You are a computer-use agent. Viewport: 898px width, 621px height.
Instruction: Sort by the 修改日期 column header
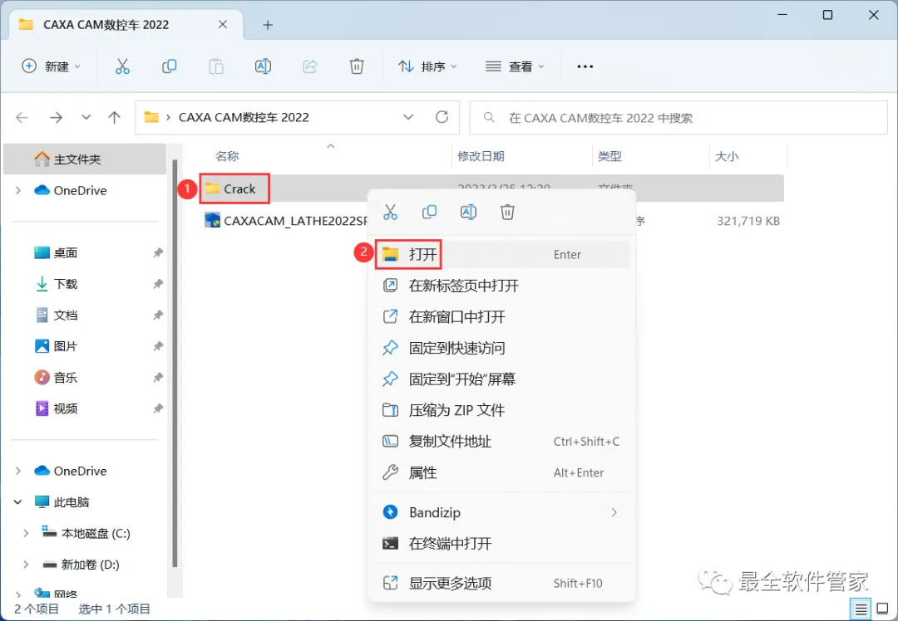tap(481, 156)
